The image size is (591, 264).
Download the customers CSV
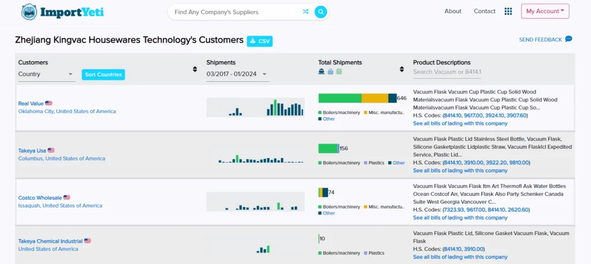click(x=260, y=41)
